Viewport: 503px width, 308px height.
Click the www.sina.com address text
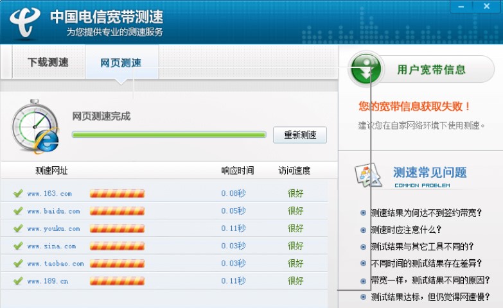51,246
